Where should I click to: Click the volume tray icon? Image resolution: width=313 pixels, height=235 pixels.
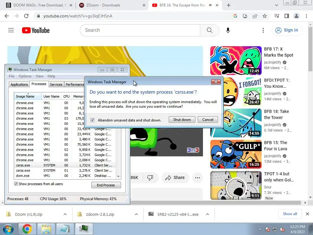tap(282, 229)
